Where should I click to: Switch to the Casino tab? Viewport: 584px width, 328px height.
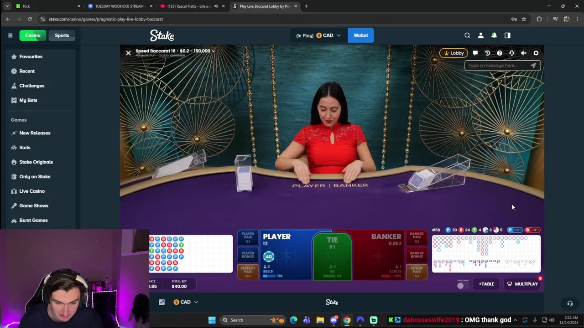[32, 36]
